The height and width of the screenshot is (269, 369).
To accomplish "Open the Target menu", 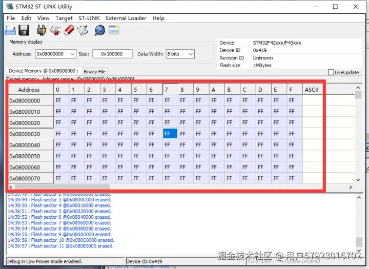I will 64,18.
